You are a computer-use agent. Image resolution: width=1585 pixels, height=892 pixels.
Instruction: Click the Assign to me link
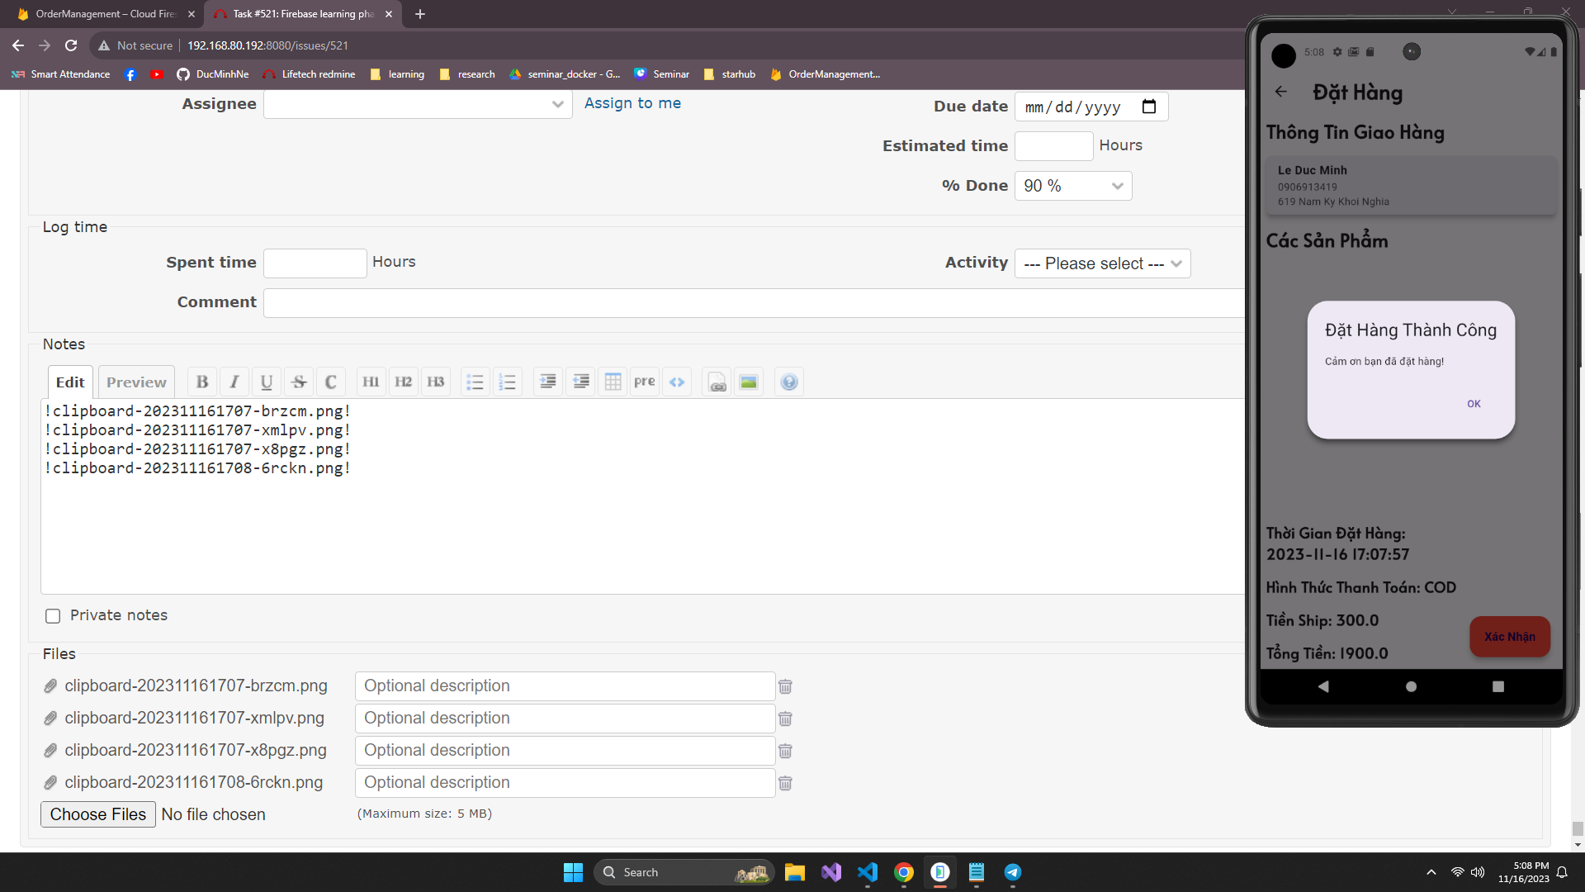[x=632, y=103]
